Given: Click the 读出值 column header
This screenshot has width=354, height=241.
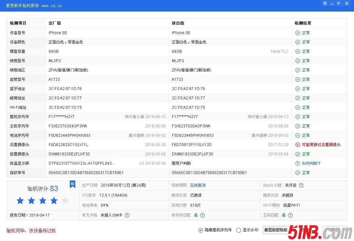Looking at the screenshot, I should coord(178,23).
